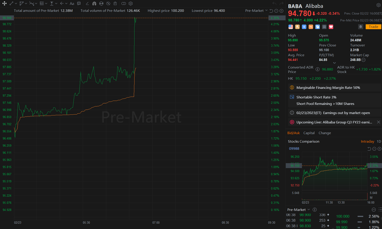Zoom out the main chart
Image resolution: width=382 pixels, height=229 pixels.
point(276,10)
